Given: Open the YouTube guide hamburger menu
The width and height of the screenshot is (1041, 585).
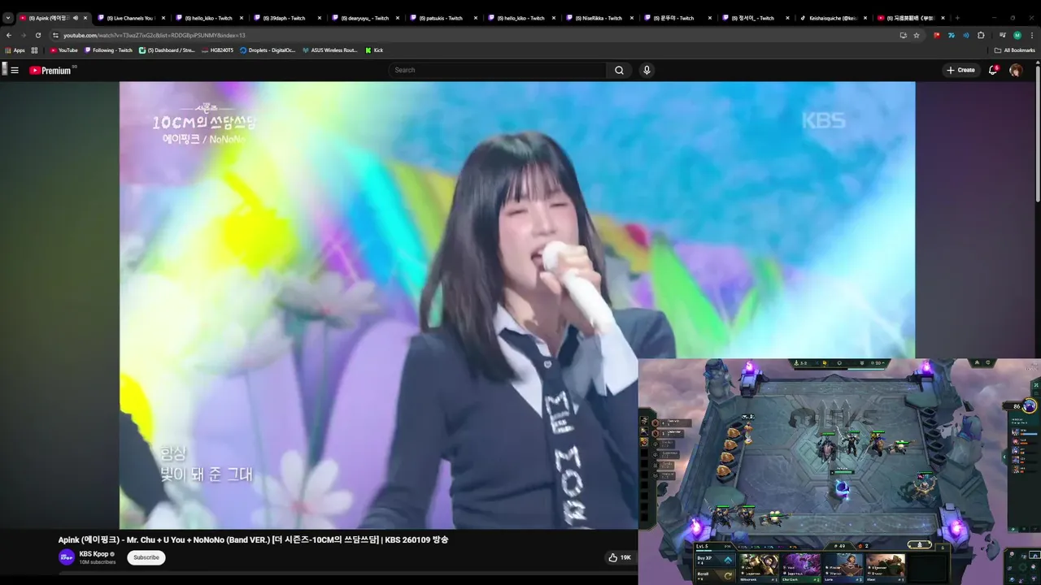Looking at the screenshot, I should (15, 70).
